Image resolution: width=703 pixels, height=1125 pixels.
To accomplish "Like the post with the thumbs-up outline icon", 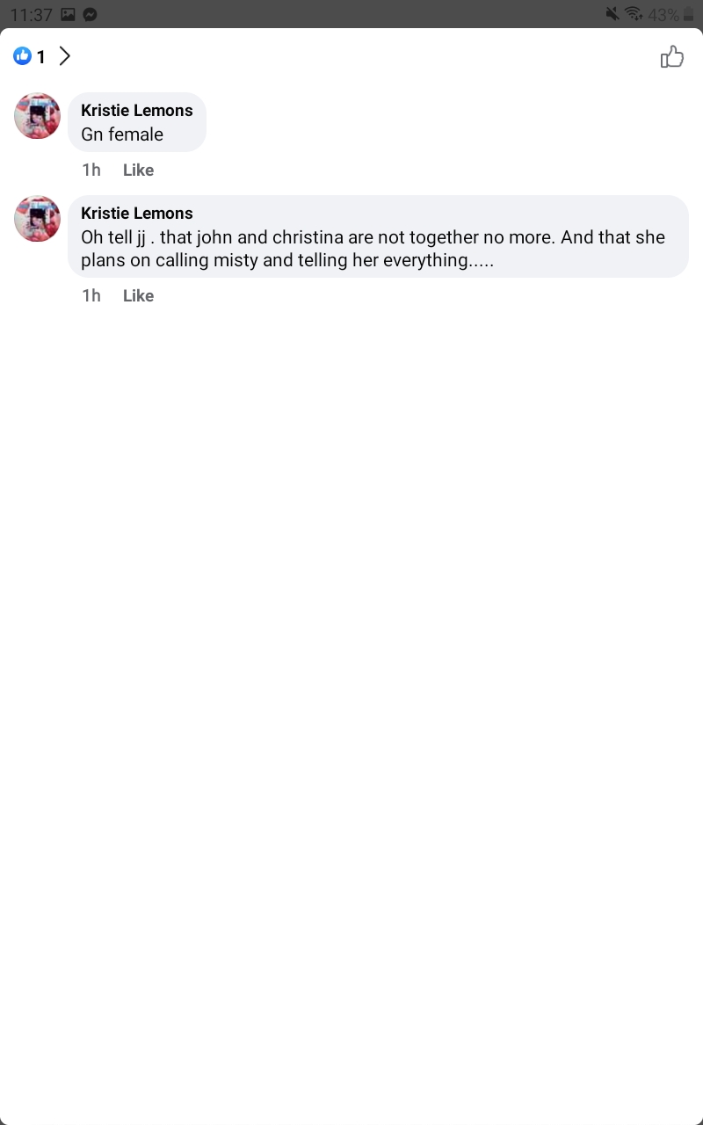I will tap(672, 57).
